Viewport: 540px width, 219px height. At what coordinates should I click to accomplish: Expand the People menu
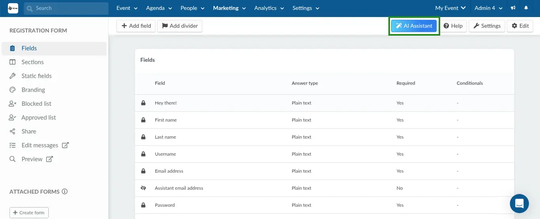tap(192, 8)
